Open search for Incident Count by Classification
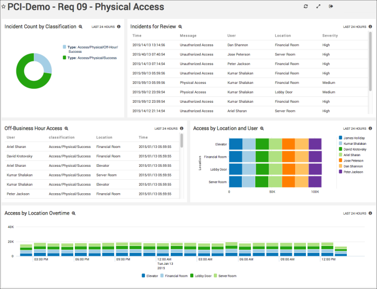This screenshot has width=377, height=289. pyautogui.click(x=81, y=26)
